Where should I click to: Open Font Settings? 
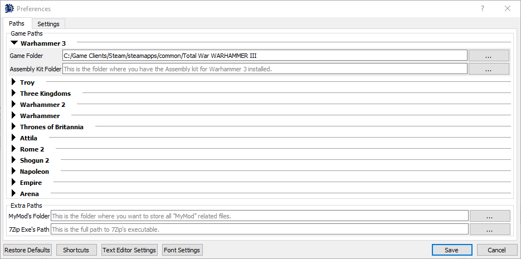tap(182, 250)
